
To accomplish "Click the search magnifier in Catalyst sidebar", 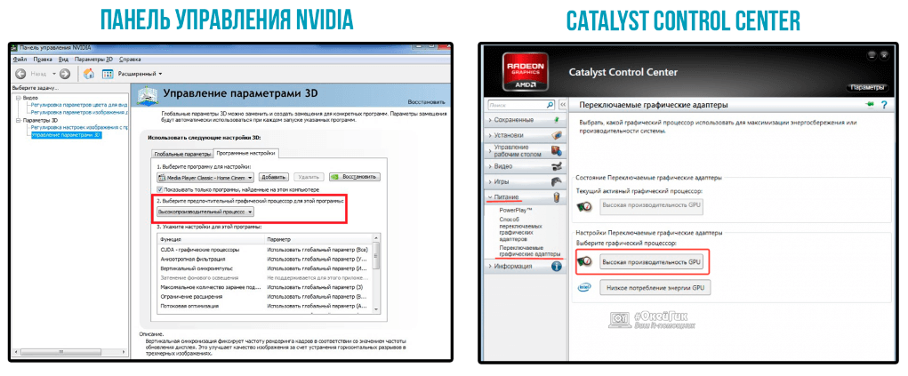I will (550, 105).
